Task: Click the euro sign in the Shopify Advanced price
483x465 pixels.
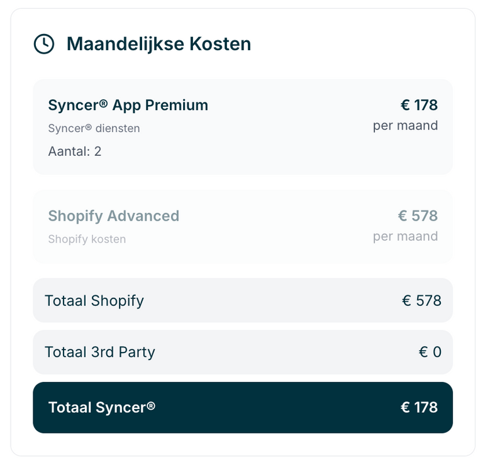Action: pyautogui.click(x=402, y=216)
